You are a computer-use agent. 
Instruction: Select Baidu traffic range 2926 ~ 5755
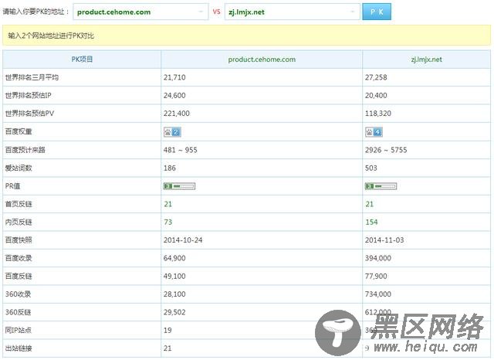click(x=386, y=150)
